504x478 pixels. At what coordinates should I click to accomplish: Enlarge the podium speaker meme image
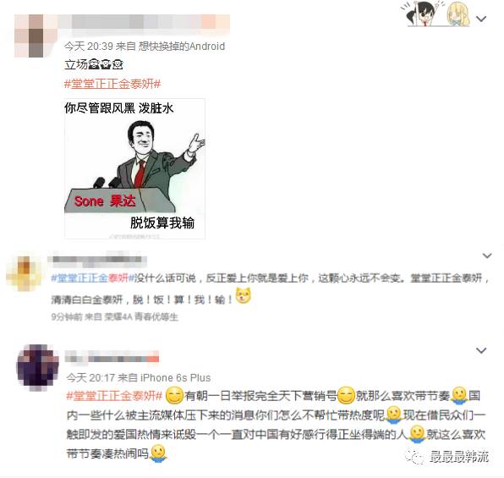(x=134, y=169)
